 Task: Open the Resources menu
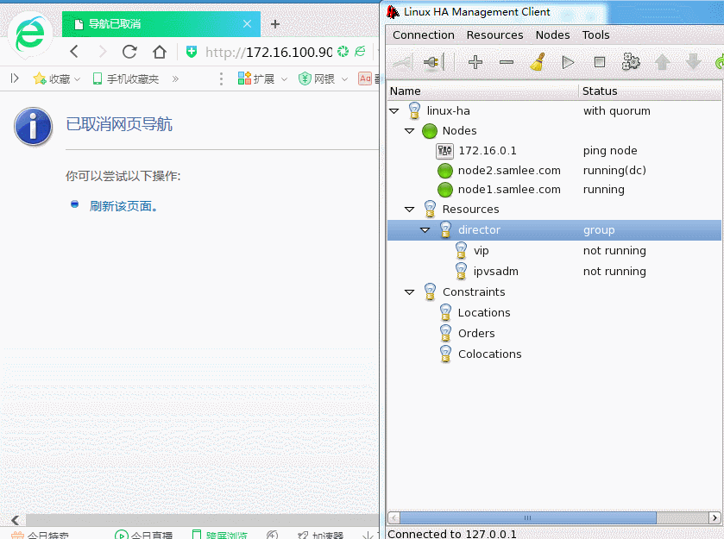click(494, 35)
